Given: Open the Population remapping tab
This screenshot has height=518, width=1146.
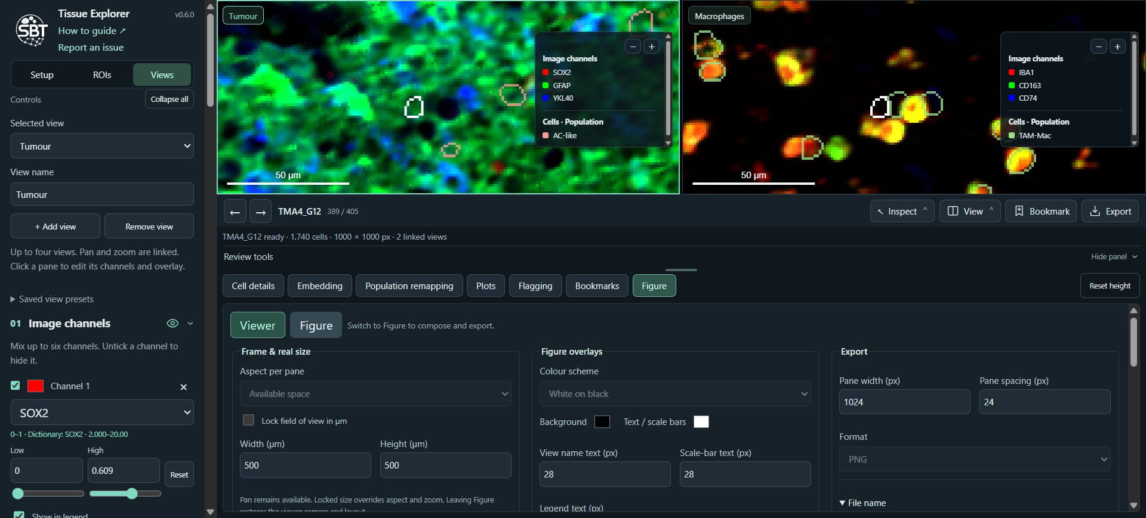Looking at the screenshot, I should 409,286.
